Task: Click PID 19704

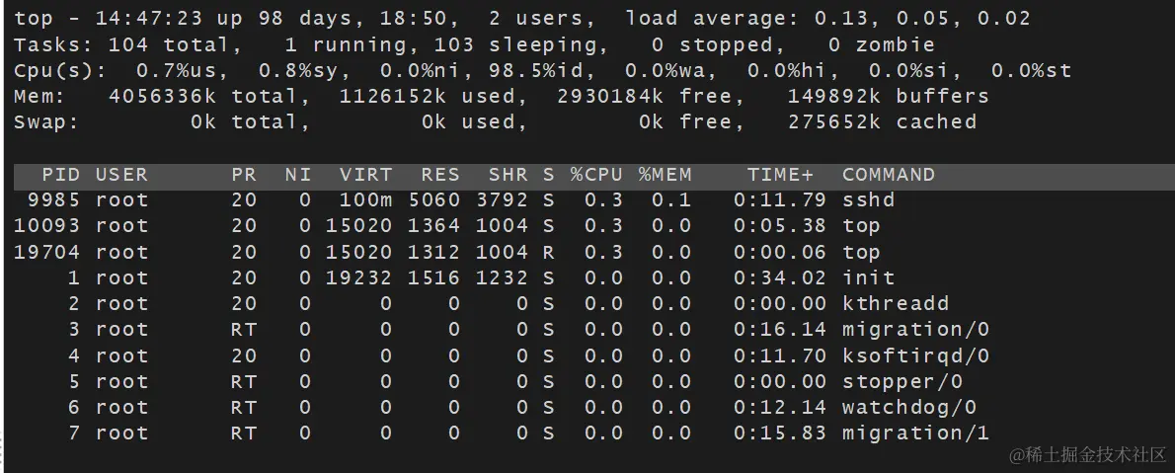Action: point(46,252)
